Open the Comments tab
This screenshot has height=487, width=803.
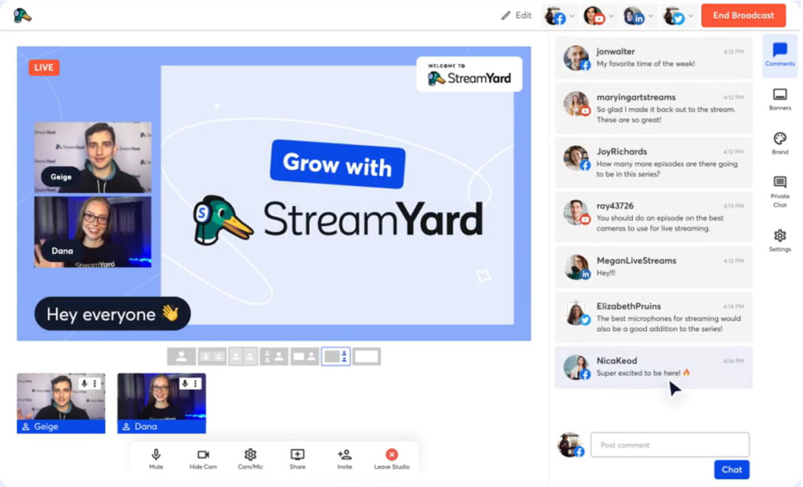pos(780,55)
